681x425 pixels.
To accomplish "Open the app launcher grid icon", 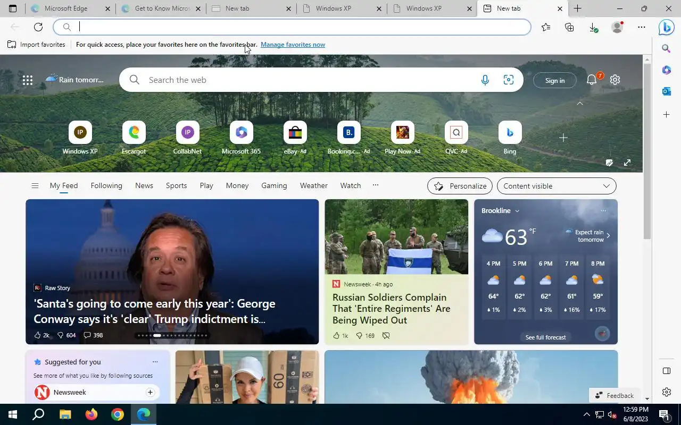I will 28,80.
